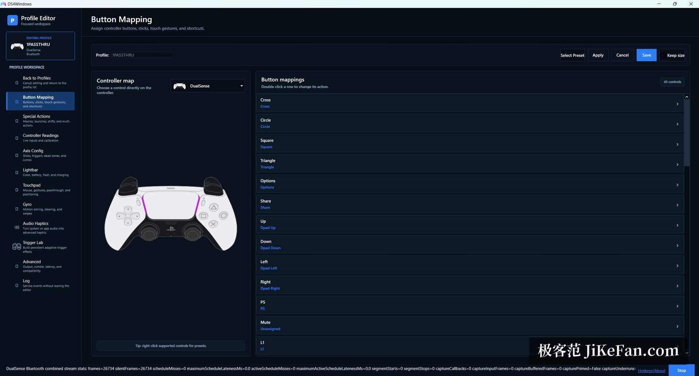699x376 pixels.
Task: Open the DualSense controller type dropdown
Action: pos(208,86)
